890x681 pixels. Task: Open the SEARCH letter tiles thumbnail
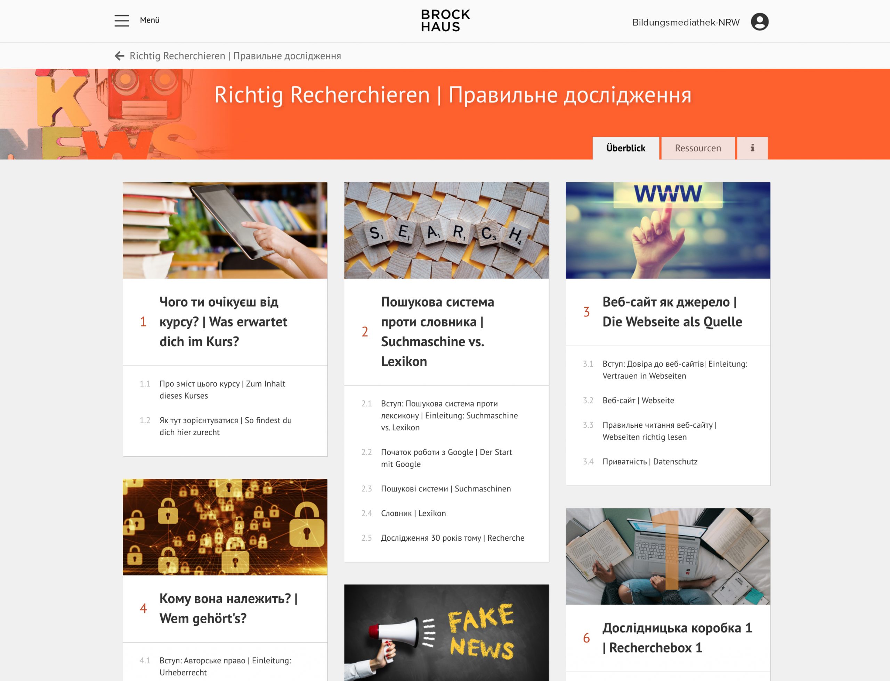coord(446,230)
